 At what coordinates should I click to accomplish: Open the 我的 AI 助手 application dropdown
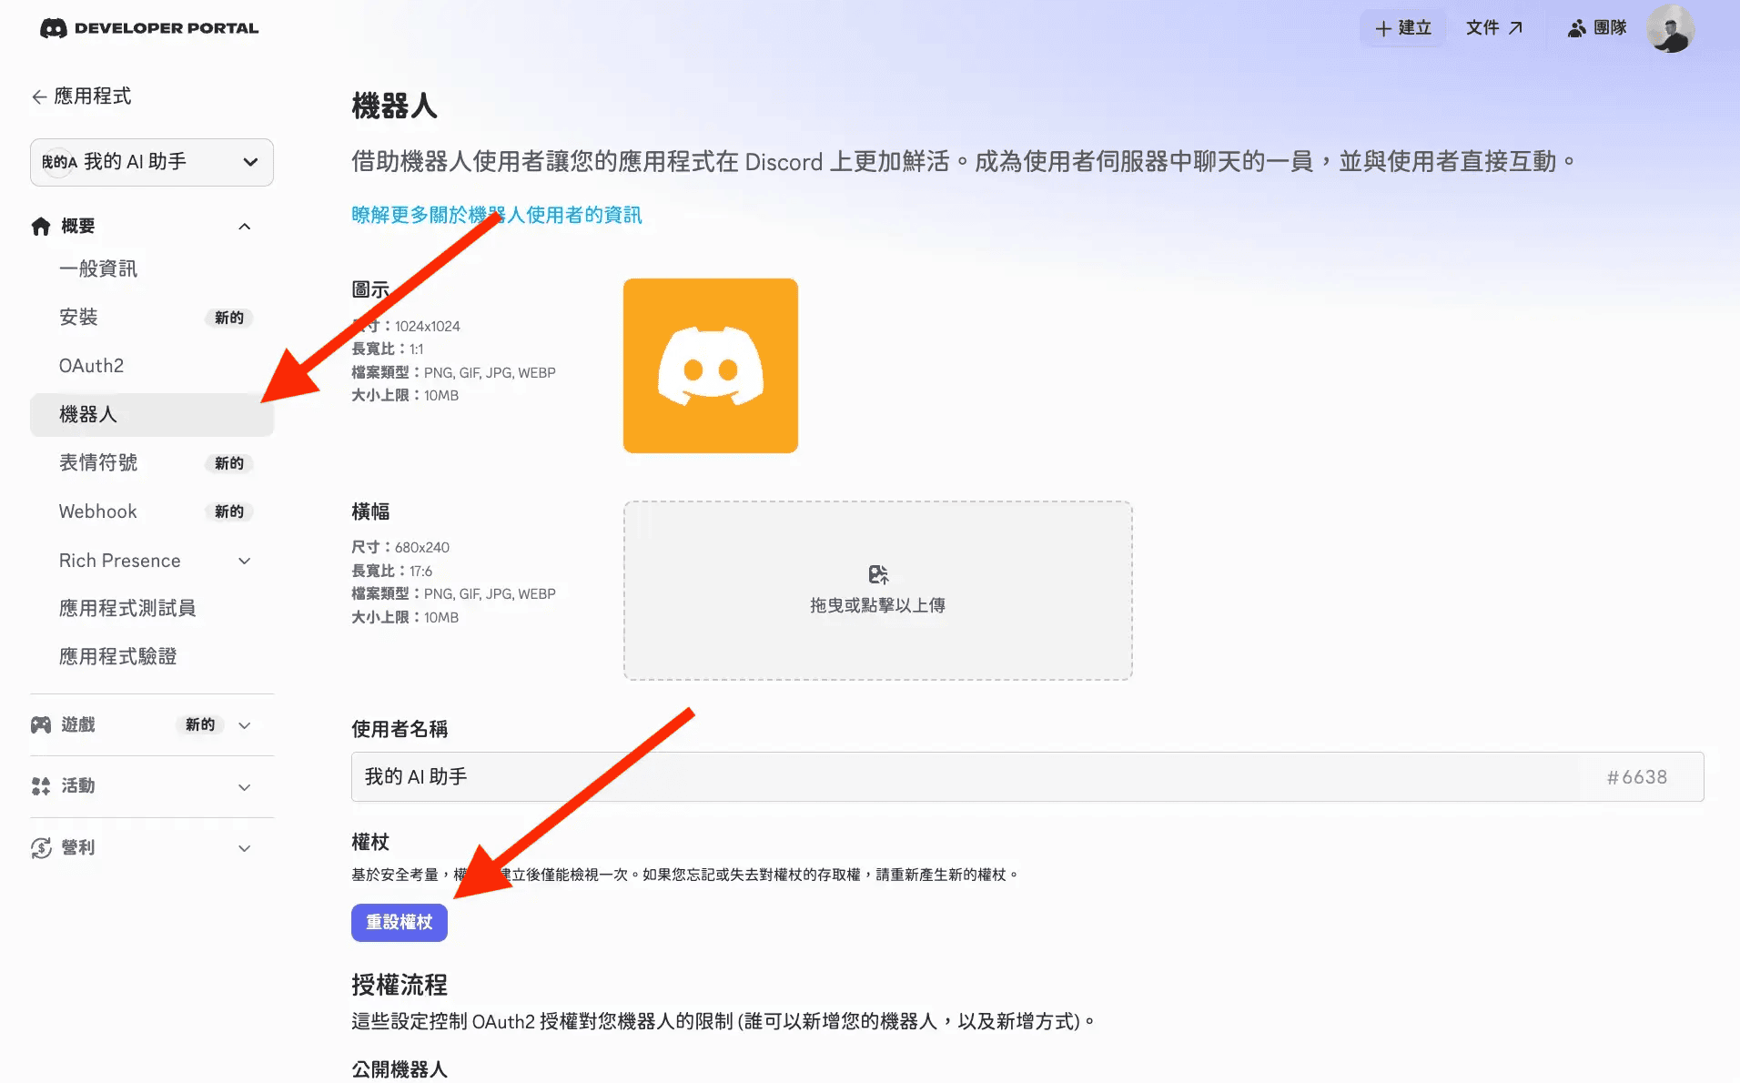[152, 162]
